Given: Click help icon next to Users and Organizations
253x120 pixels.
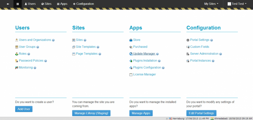Looking at the screenshot, I should coord(53,40).
